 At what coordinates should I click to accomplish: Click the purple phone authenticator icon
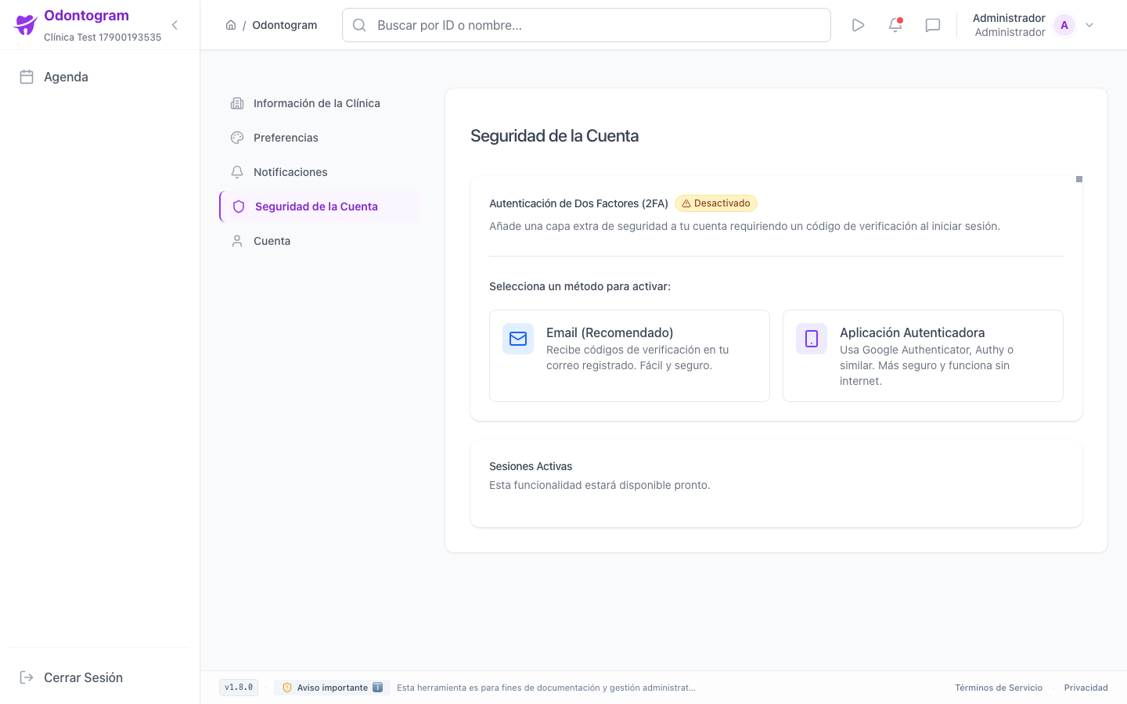pos(812,339)
